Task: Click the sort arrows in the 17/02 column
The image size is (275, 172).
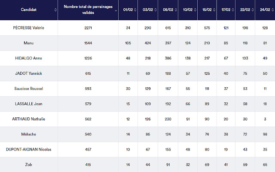Action: 235,10
